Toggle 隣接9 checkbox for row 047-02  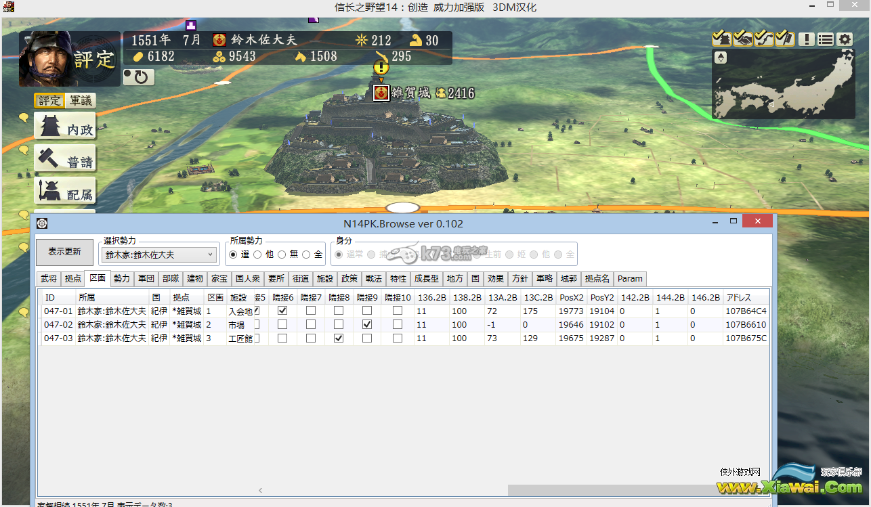click(367, 324)
